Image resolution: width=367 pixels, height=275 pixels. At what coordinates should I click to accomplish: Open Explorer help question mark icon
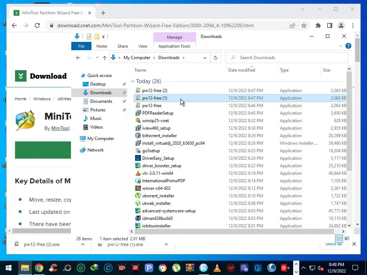[x=348, y=46]
